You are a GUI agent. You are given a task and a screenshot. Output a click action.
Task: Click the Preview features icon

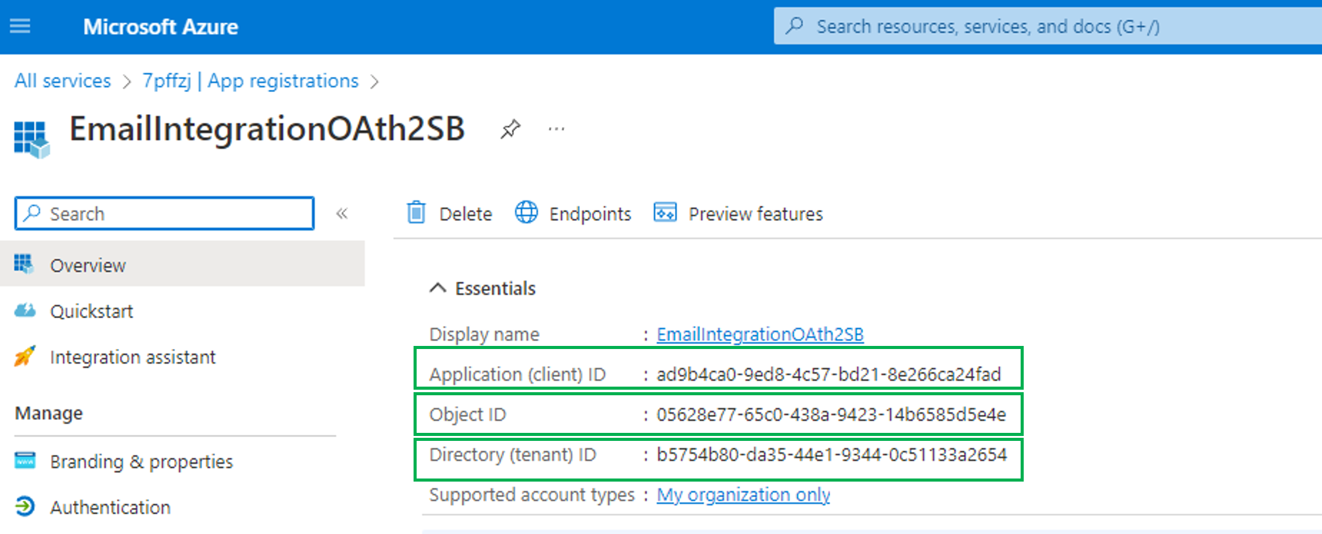665,212
